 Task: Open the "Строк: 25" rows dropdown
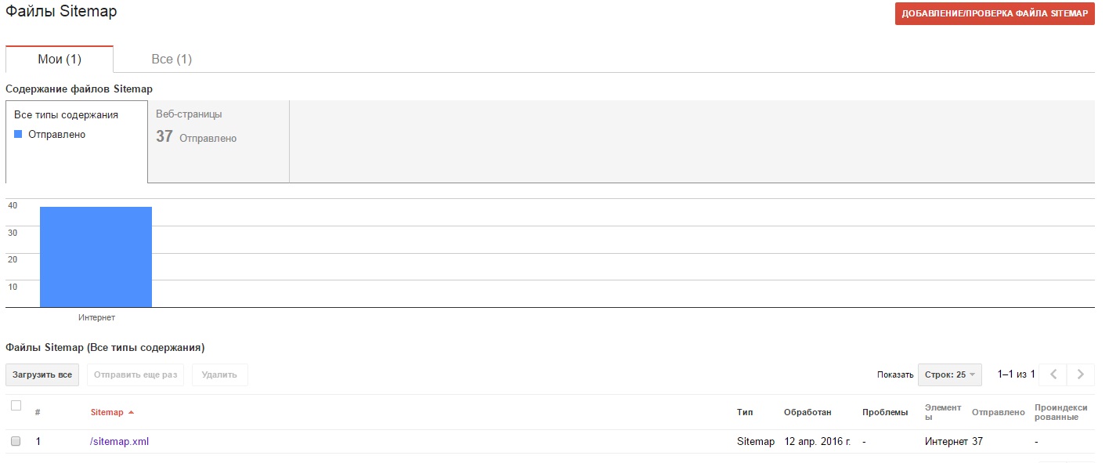pos(949,374)
